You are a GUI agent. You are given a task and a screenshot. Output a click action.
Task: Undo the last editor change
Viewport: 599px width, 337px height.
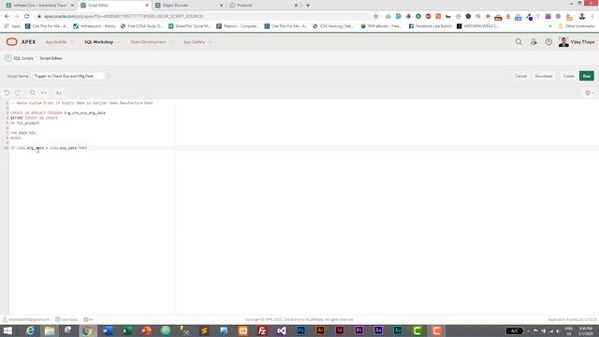(x=7, y=93)
